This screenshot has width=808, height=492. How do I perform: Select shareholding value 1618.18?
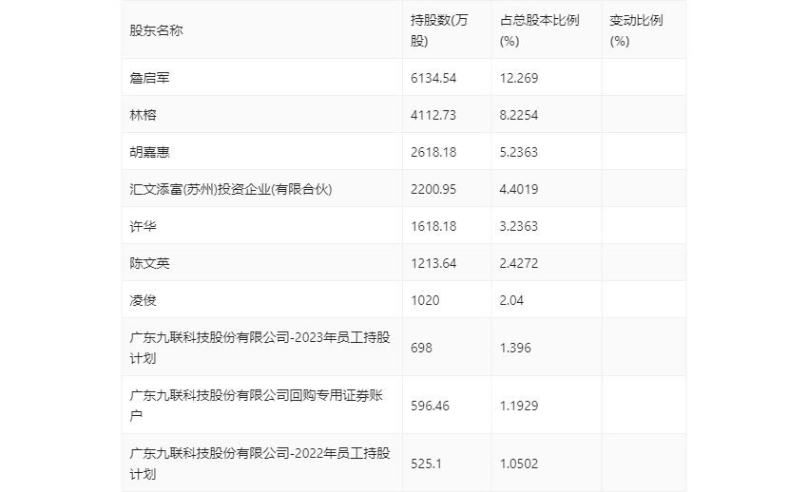point(433,226)
